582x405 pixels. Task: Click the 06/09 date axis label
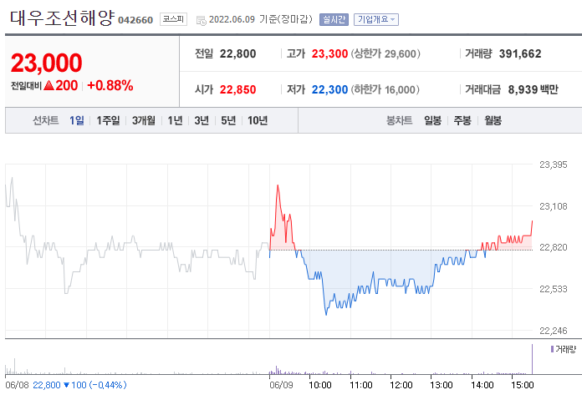coord(281,385)
